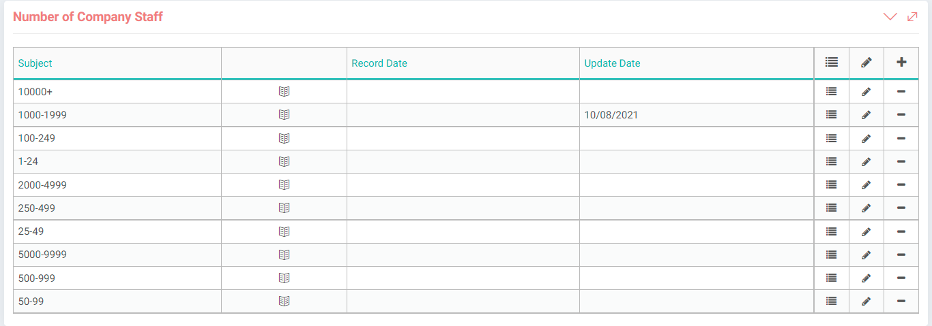Remove the 50-99 row with minus icon
Image resolution: width=932 pixels, height=326 pixels.
tap(901, 301)
